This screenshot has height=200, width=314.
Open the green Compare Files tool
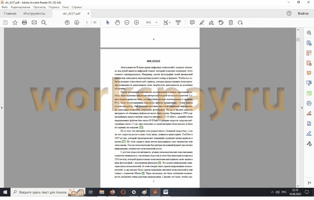(309, 93)
